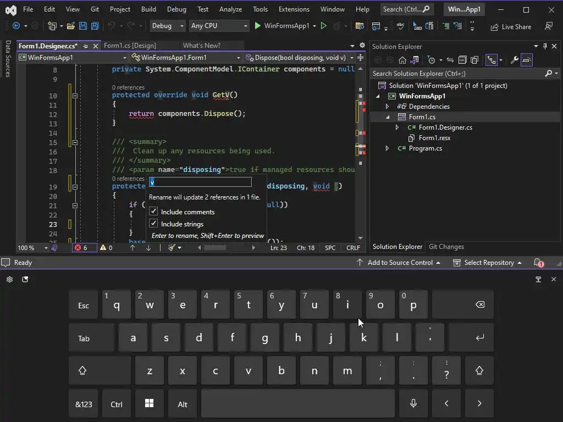Click the Collapse All icon in Solution Explorer
The image size is (563, 422).
[x=462, y=60]
